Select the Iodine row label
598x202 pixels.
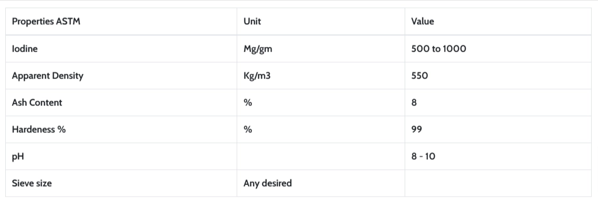pos(25,49)
